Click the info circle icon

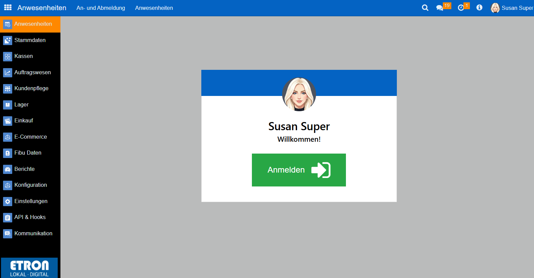[x=479, y=7]
